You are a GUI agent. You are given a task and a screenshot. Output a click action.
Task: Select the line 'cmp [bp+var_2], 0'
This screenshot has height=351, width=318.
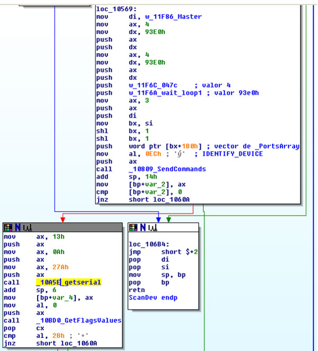coord(139,192)
